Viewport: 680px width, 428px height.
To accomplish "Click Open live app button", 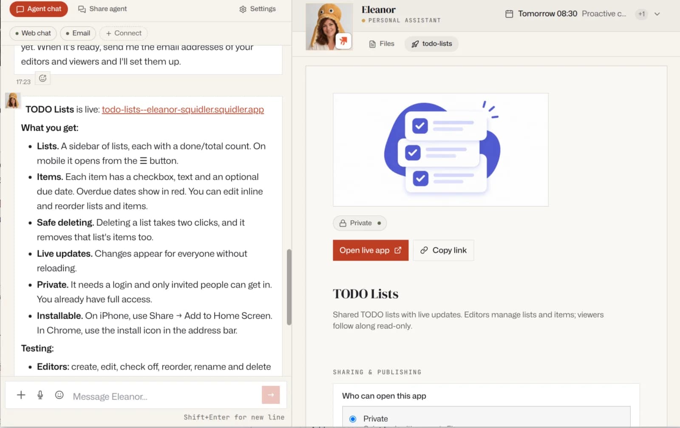I will point(371,250).
